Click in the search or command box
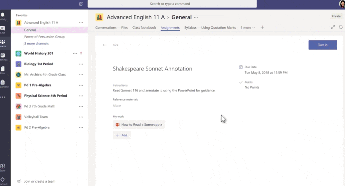 pyautogui.click(x=172, y=4)
